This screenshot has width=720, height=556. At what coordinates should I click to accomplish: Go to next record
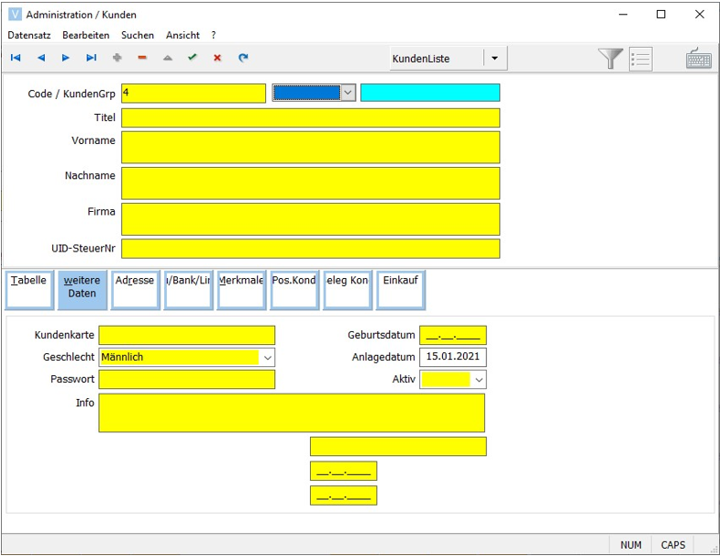(x=66, y=58)
